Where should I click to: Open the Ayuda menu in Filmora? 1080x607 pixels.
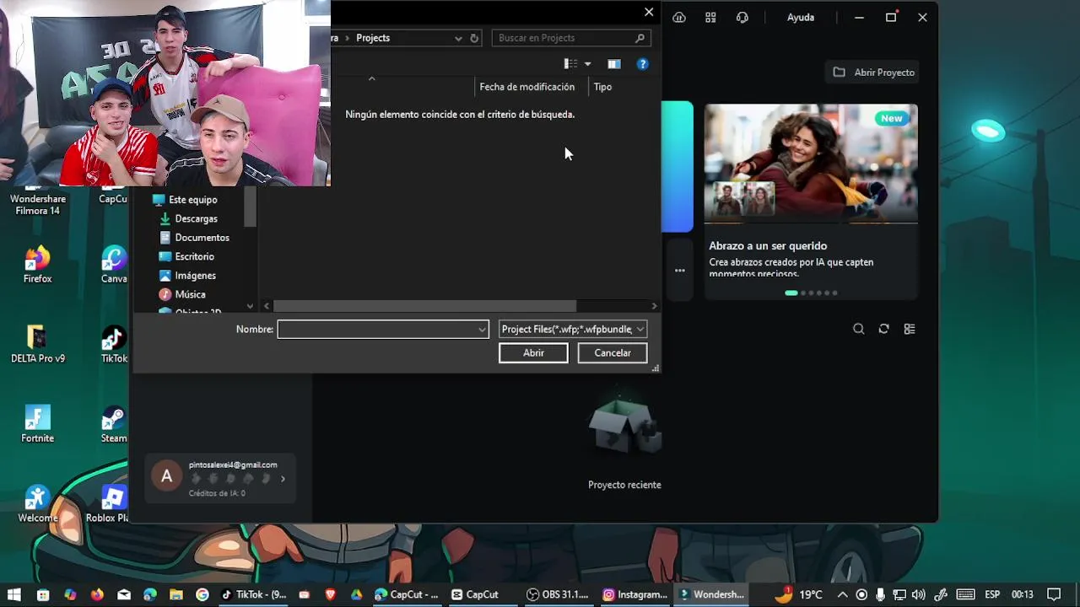(x=801, y=17)
